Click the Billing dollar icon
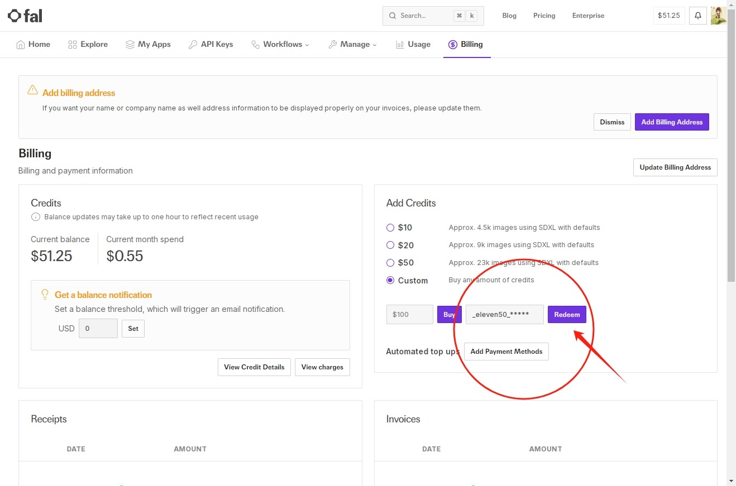 coord(453,45)
